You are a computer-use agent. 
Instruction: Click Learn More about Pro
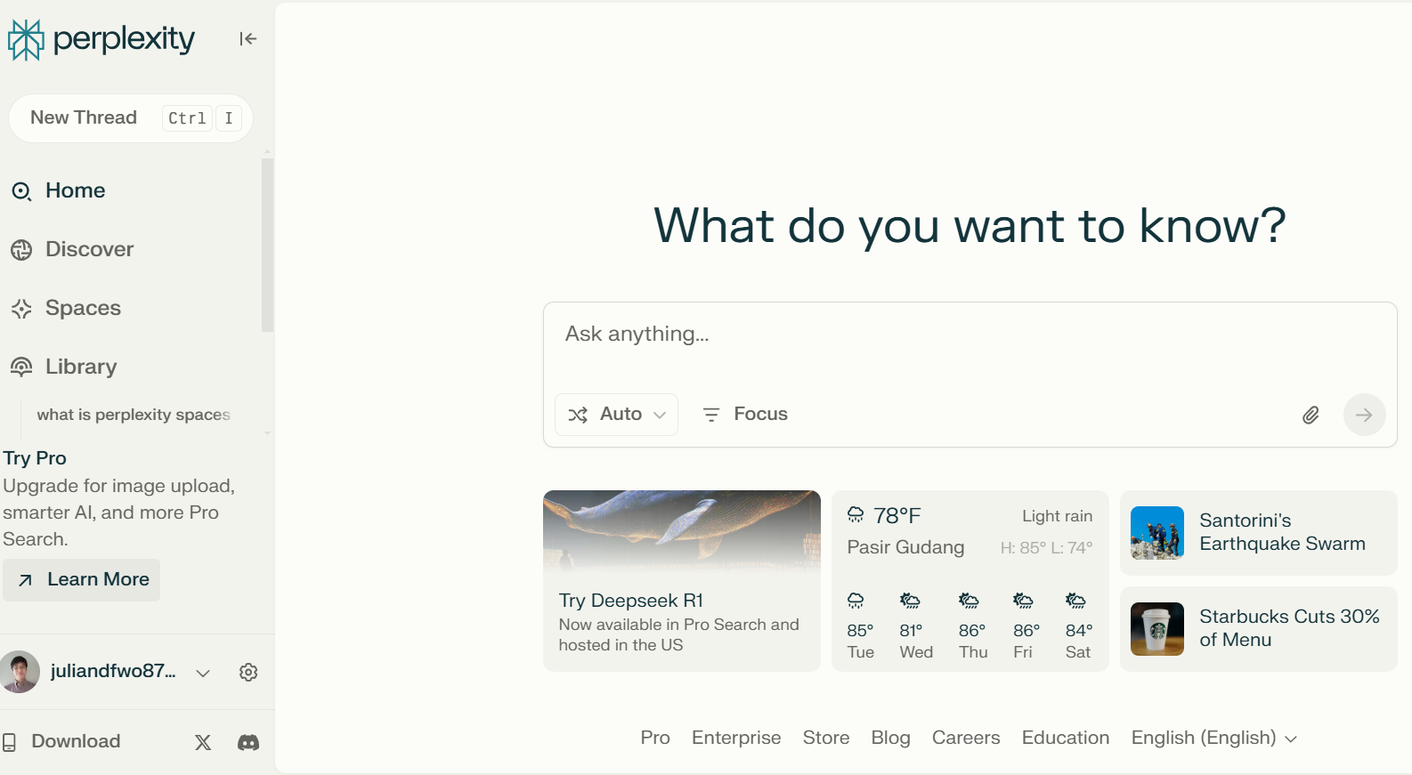(81, 580)
